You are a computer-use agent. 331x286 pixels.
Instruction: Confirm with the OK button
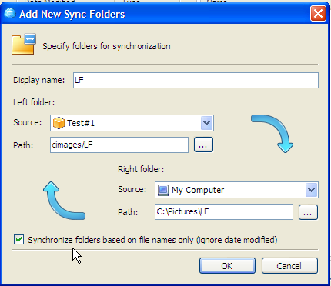(x=227, y=266)
